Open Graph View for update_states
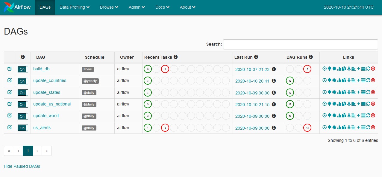Viewport: 382px width, 177px height. [x=334, y=92]
